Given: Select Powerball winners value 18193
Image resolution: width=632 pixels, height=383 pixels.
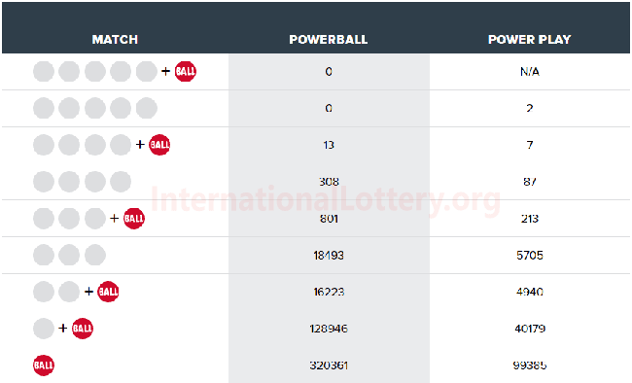Looking at the screenshot, I should click(x=329, y=256).
